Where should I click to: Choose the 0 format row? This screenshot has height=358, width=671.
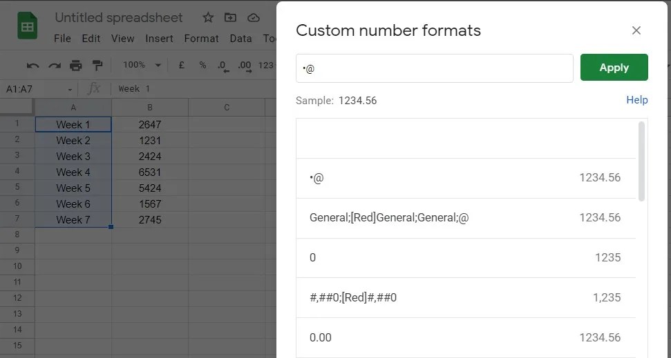click(x=466, y=257)
